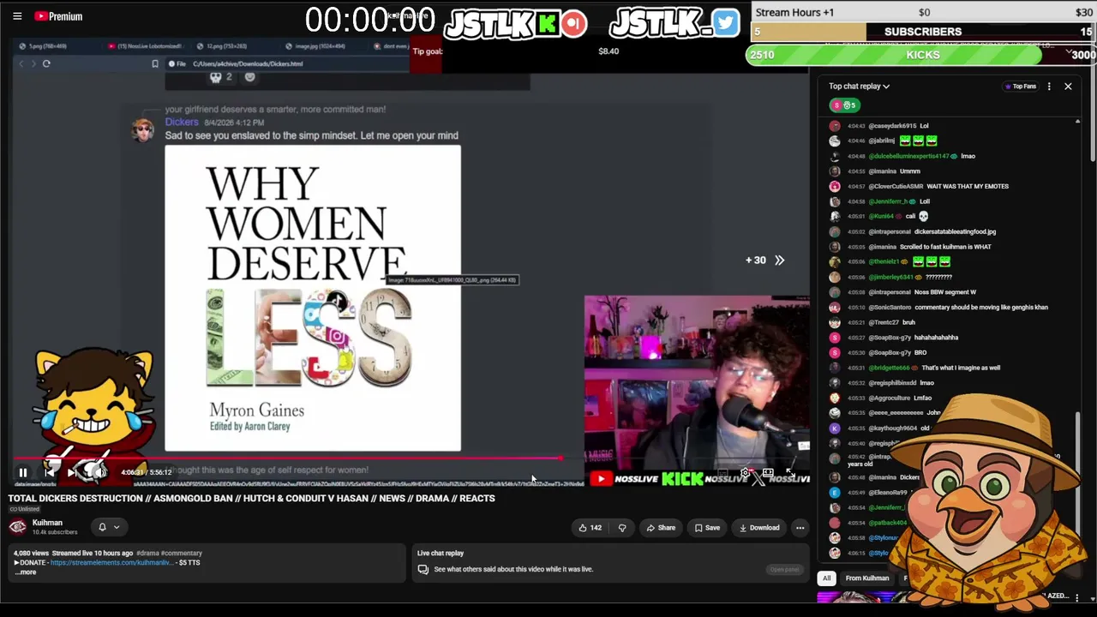Select the All filter chip
The width and height of the screenshot is (1097, 617).
point(826,578)
